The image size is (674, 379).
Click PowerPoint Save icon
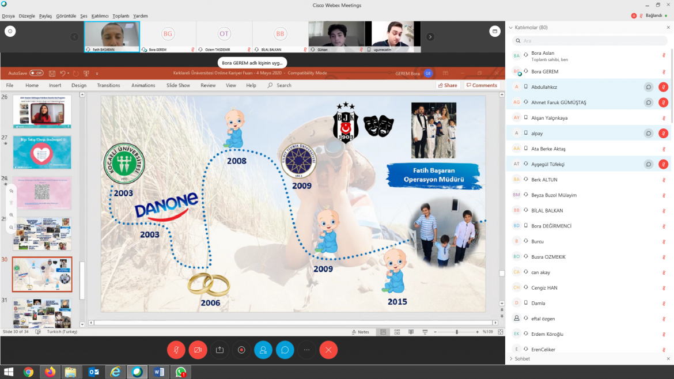[x=52, y=73]
